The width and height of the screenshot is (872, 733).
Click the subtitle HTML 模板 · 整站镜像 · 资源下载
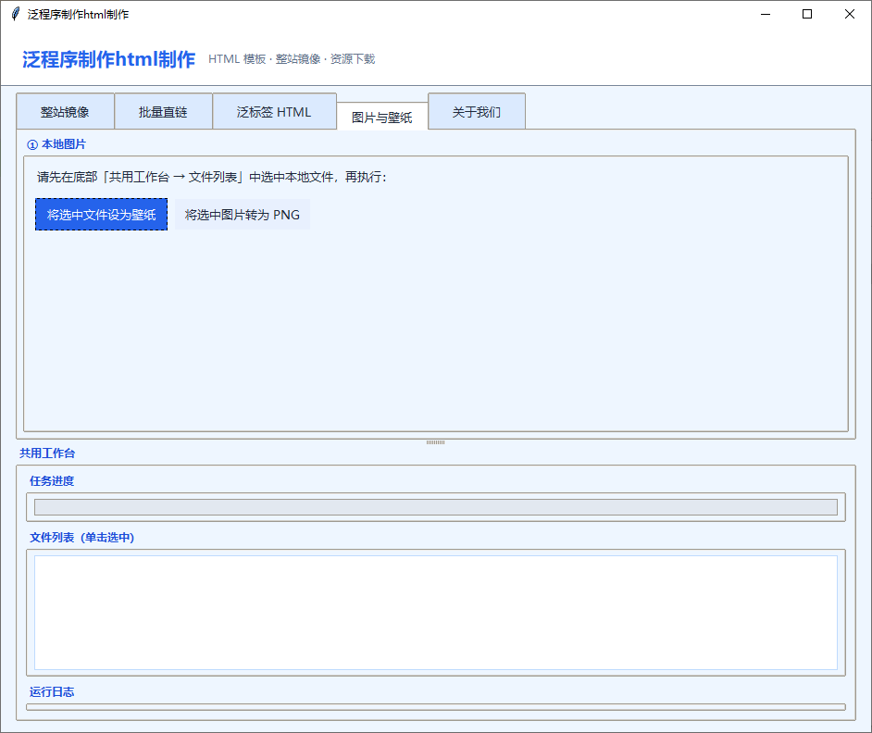pyautogui.click(x=292, y=59)
